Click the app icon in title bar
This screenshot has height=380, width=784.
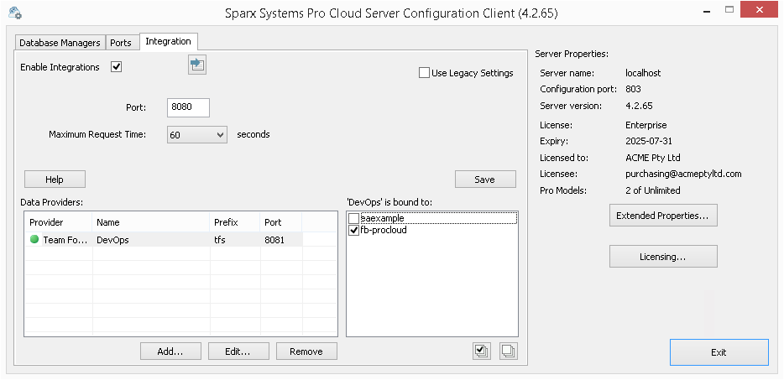coord(14,13)
